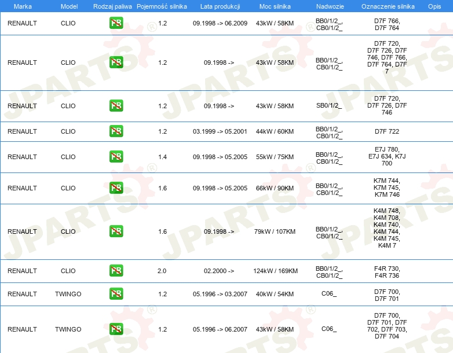Click engine codes K7M 744, K7M 745
Viewport: 453px width, 353px height.
pyautogui.click(x=386, y=184)
